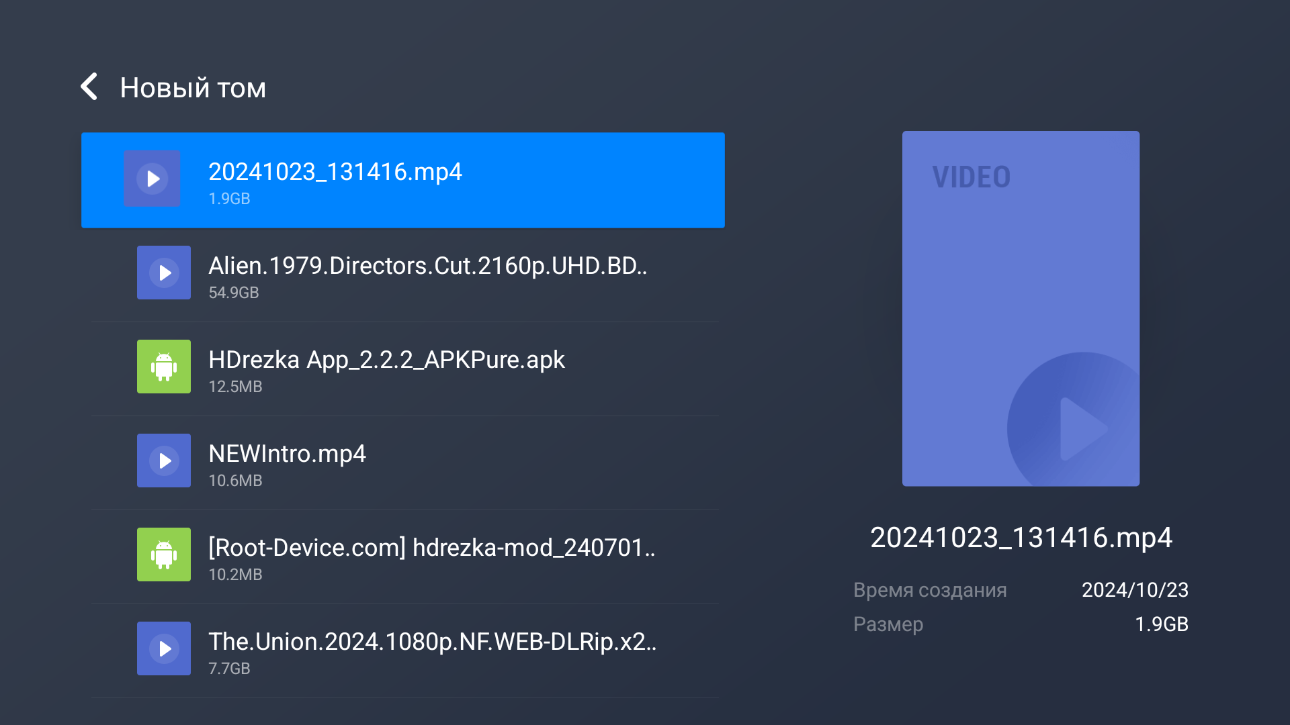Select HDrezka App_2.2.2_APKPure.apk file name

pos(386,360)
